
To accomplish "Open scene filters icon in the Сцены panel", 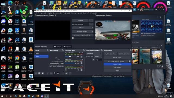I will [x=43, y=73].
